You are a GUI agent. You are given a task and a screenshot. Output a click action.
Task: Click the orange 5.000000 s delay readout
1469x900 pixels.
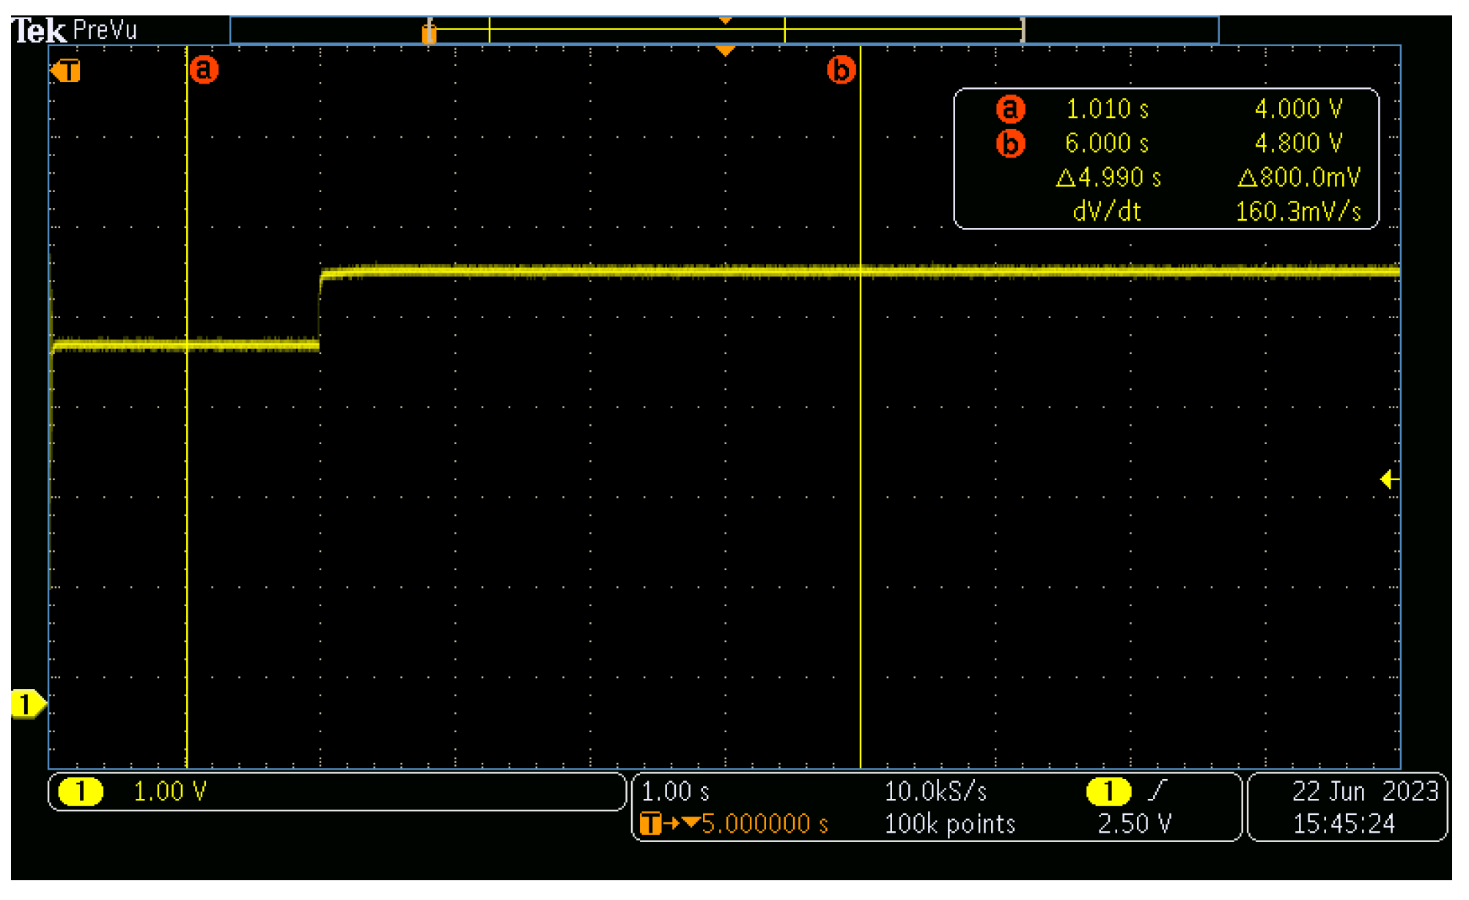tap(764, 824)
